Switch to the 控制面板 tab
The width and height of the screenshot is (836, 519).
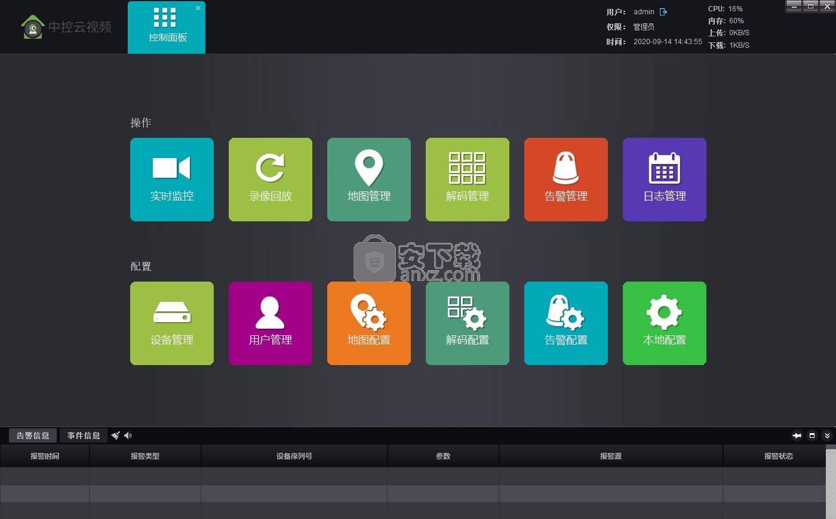167,27
